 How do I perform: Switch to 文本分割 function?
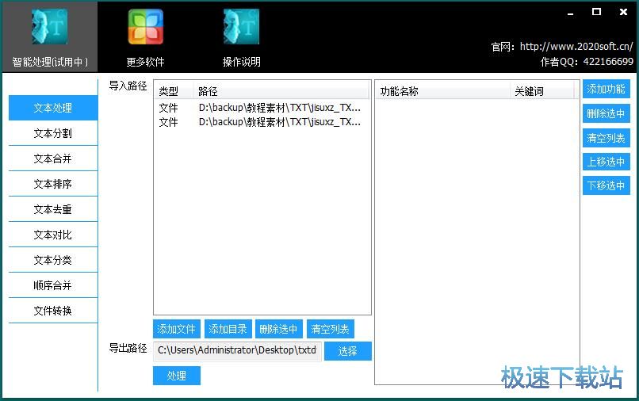pos(53,133)
